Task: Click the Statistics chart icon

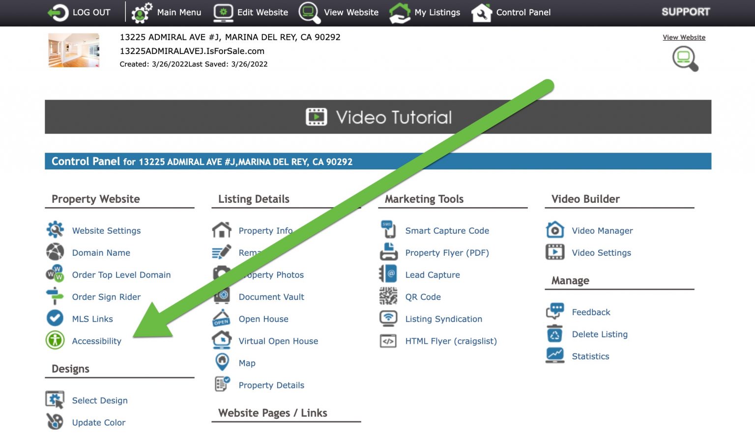Action: (555, 355)
